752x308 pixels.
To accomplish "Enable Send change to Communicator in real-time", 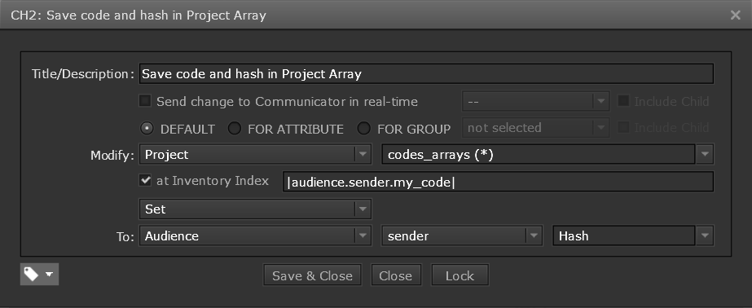I will [145, 101].
